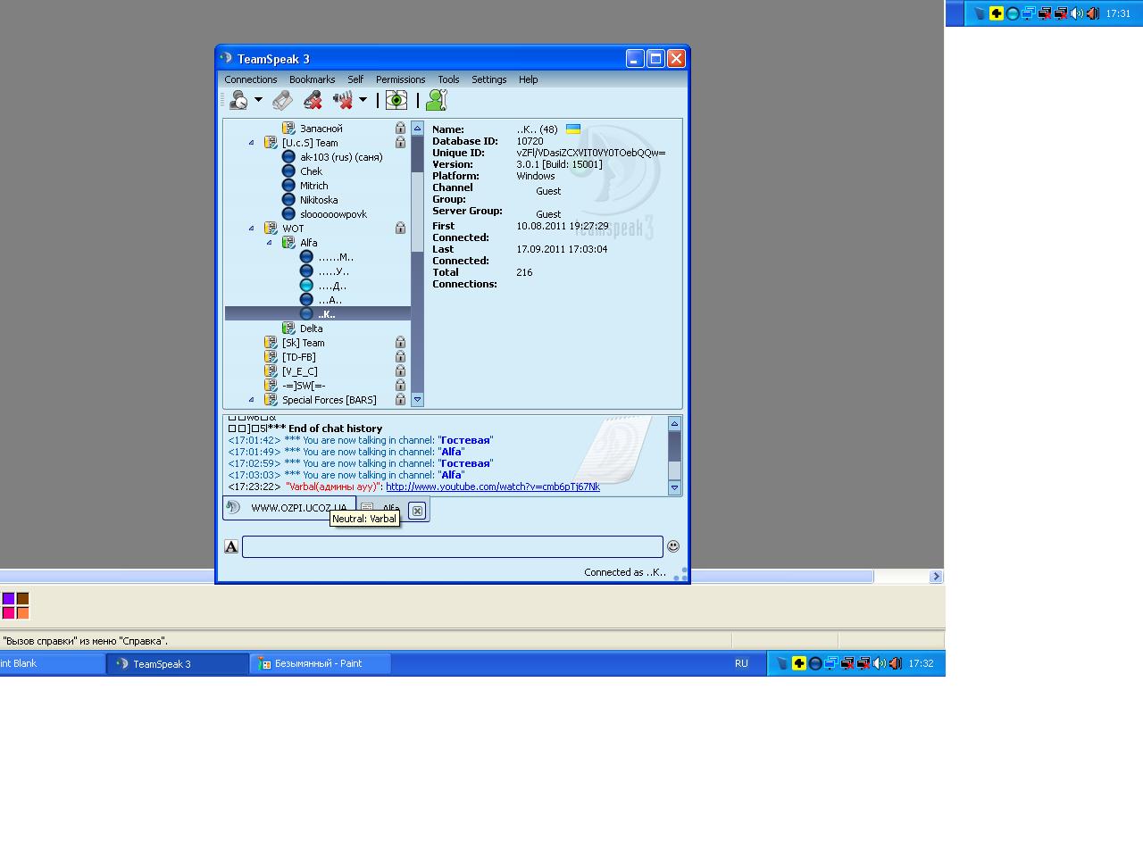The height and width of the screenshot is (857, 1143).
Task: Open the Bookmarks menu
Action: [x=313, y=79]
